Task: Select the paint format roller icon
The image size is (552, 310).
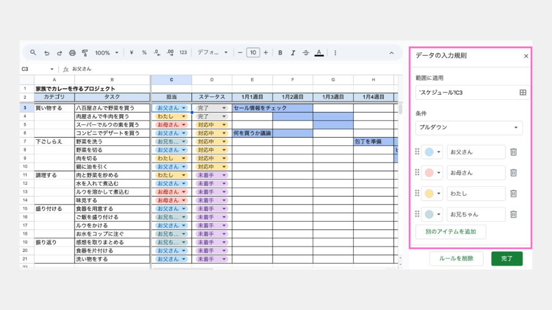Action: [85, 53]
